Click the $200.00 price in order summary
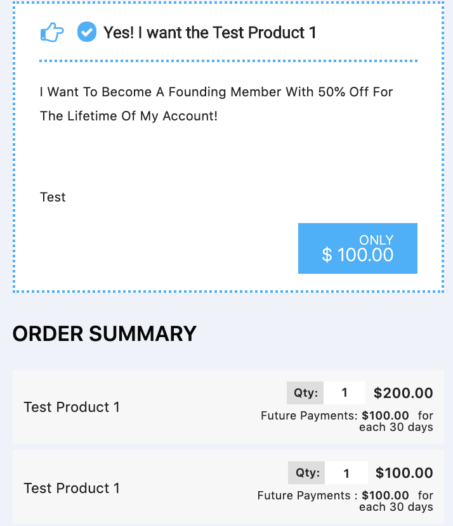453x526 pixels. tap(404, 393)
